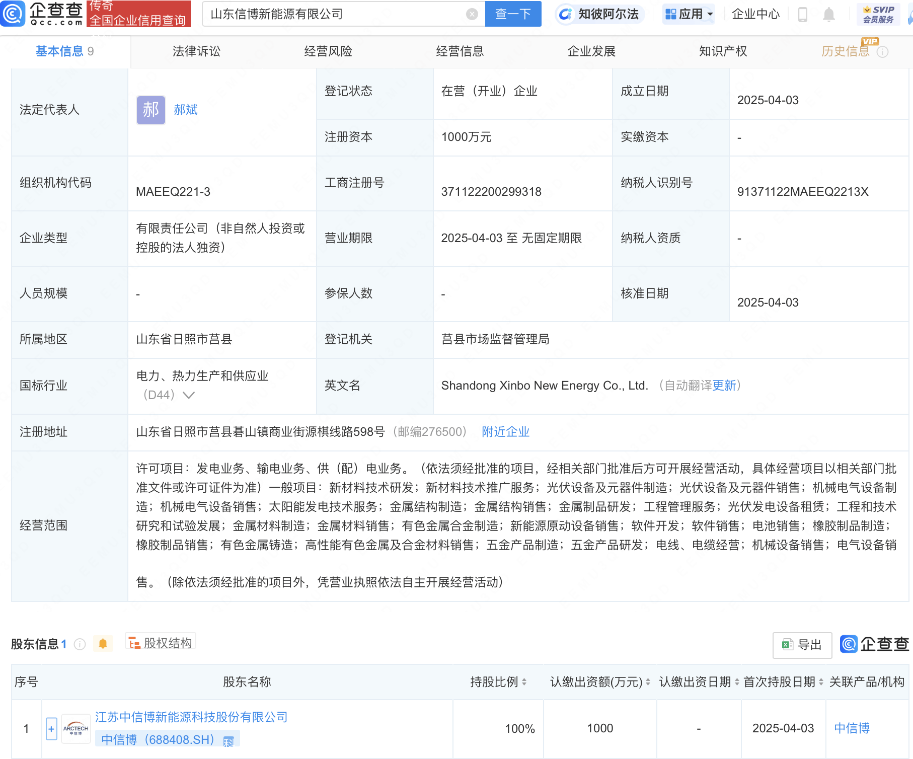
Task: Click icon after stock code tag
Action: [x=229, y=741]
